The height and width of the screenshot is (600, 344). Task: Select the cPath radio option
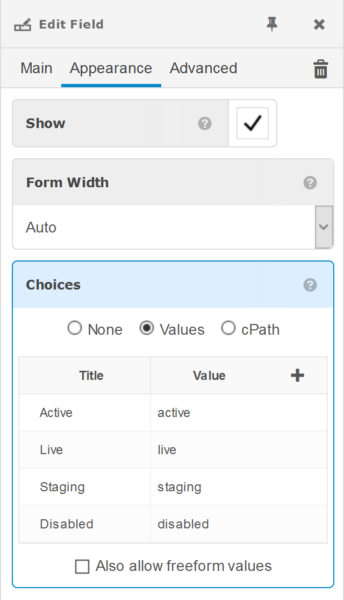pos(228,328)
